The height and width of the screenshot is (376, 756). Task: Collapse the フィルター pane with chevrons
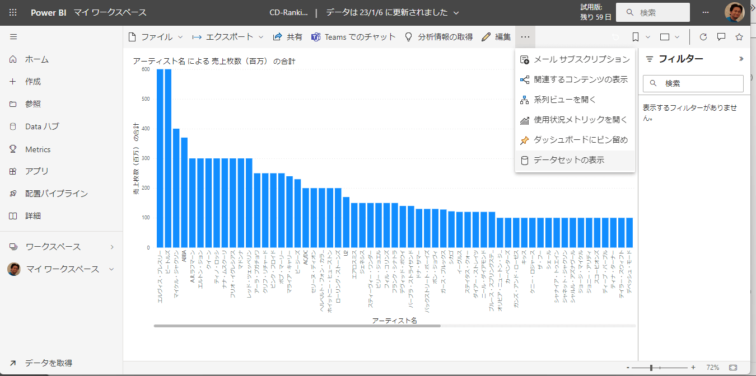pyautogui.click(x=741, y=59)
